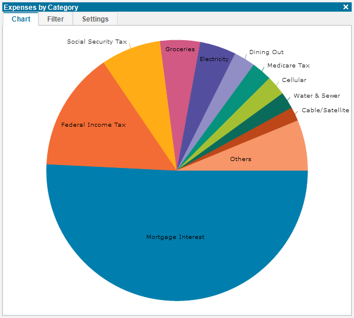
Task: Click the Dining Out label
Action: tap(266, 52)
